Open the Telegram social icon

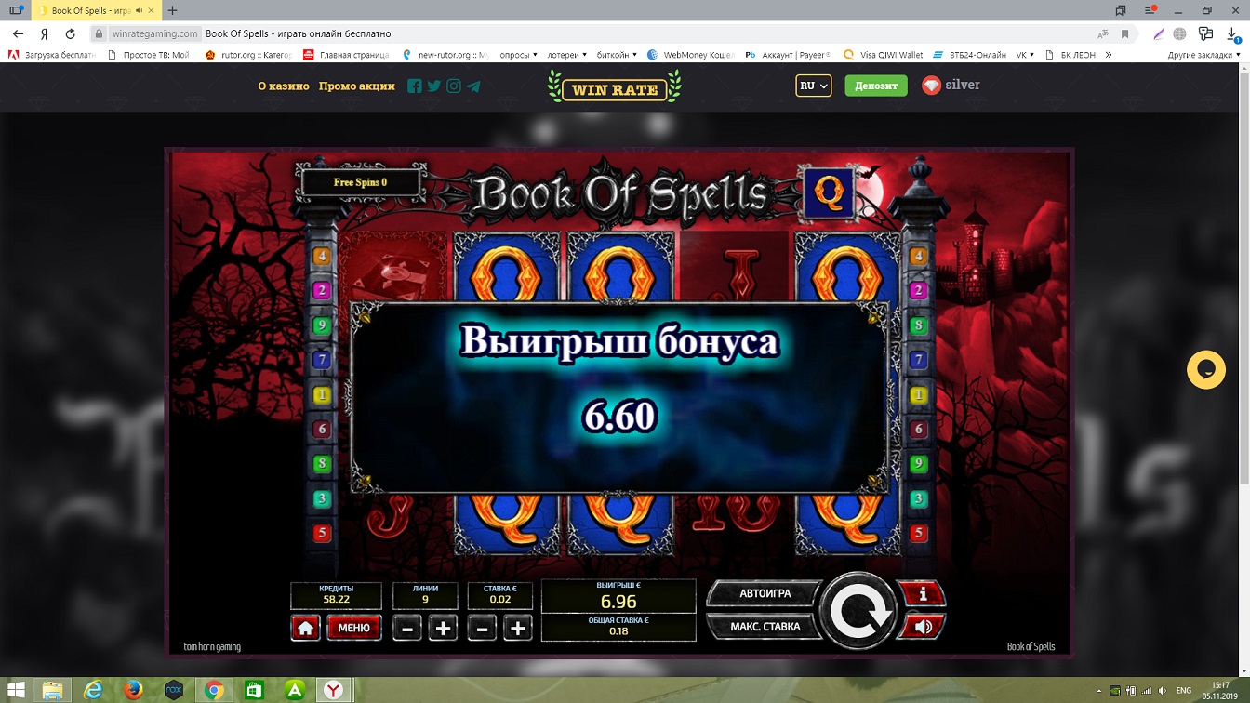tap(473, 86)
